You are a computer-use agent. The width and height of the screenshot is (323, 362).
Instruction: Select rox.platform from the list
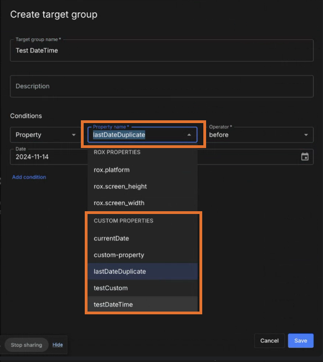click(142, 170)
